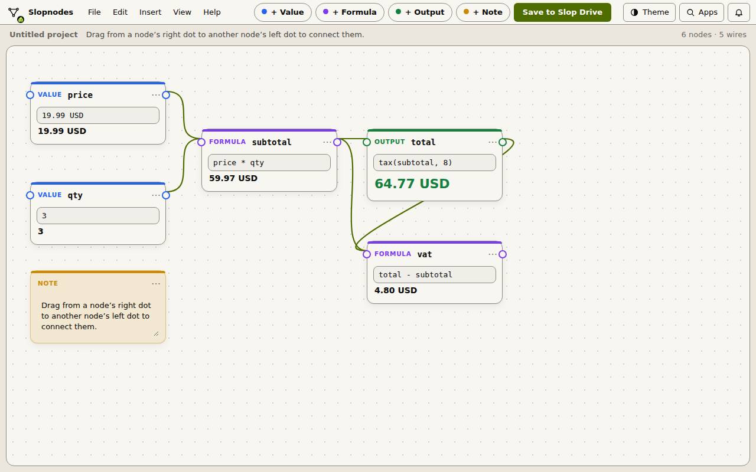756x472 pixels.
Task: Click the 4.80 USD vat result
Action: (x=396, y=290)
